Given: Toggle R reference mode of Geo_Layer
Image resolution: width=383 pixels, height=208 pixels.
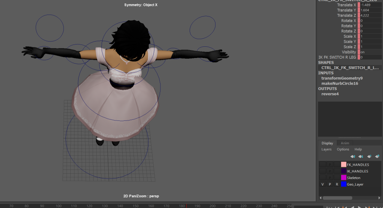Looking at the screenshot, I should [337, 184].
